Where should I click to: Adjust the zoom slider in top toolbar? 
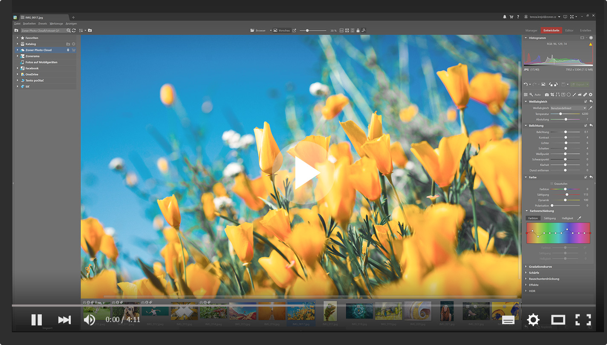(x=313, y=31)
